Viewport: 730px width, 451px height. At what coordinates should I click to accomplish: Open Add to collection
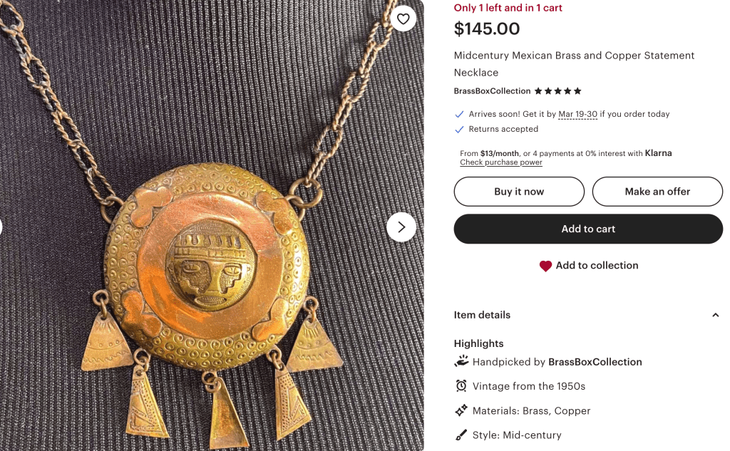588,266
